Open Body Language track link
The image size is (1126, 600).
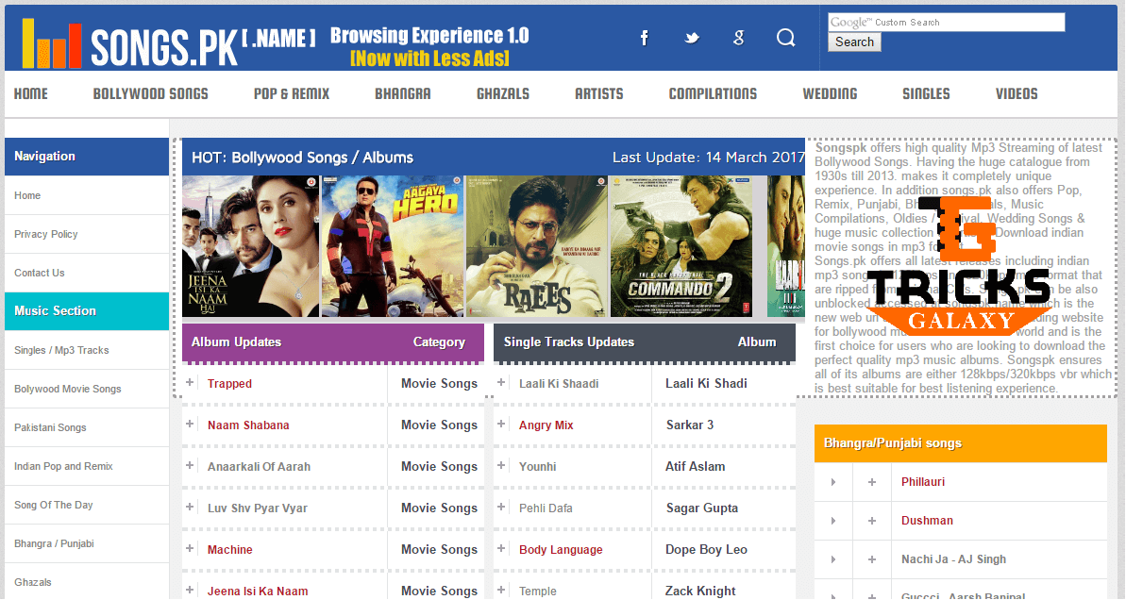561,550
